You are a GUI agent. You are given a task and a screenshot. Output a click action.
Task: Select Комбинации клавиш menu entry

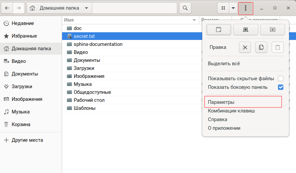231,111
